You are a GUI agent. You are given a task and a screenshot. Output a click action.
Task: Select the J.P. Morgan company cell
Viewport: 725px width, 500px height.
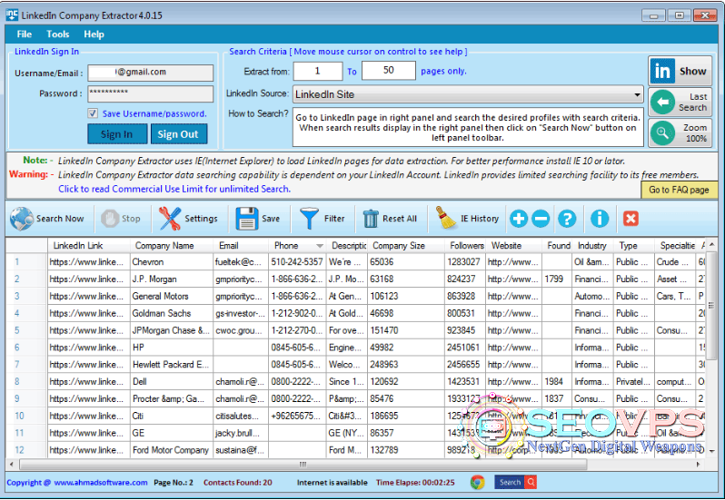172,279
